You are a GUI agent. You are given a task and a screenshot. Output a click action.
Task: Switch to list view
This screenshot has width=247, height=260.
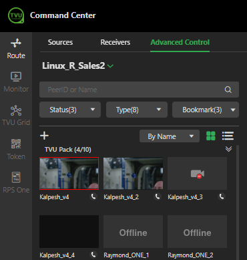tap(228, 136)
